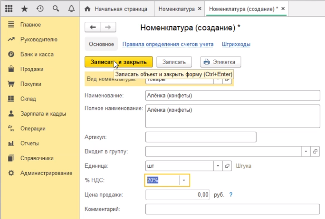Open Favorites star icon
Screen dimensions: 325x219
click(x=24, y=9)
